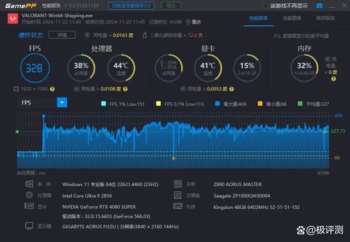Click the power plug icon beside 用电量 0.0161
The image size is (350, 242).
pos(87,35)
